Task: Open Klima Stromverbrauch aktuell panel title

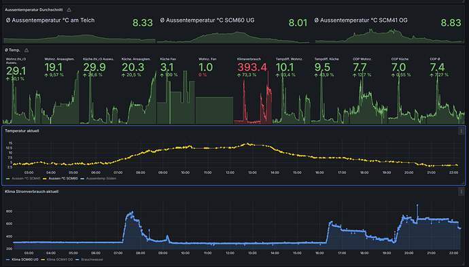Action: pyautogui.click(x=32, y=192)
